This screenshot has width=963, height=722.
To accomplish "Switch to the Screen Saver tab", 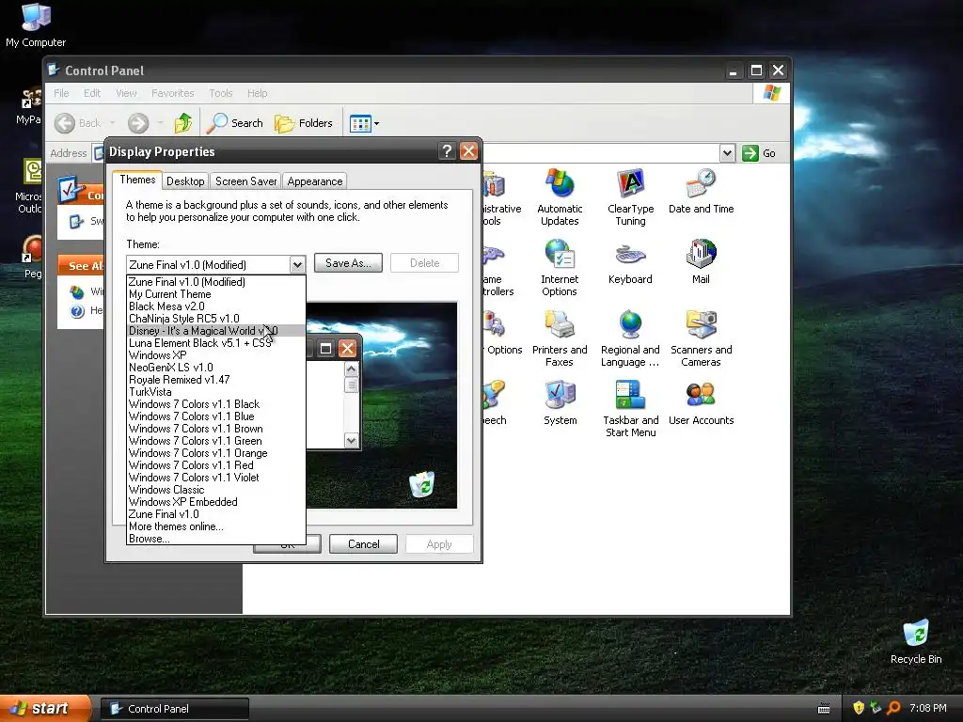I will coord(245,181).
